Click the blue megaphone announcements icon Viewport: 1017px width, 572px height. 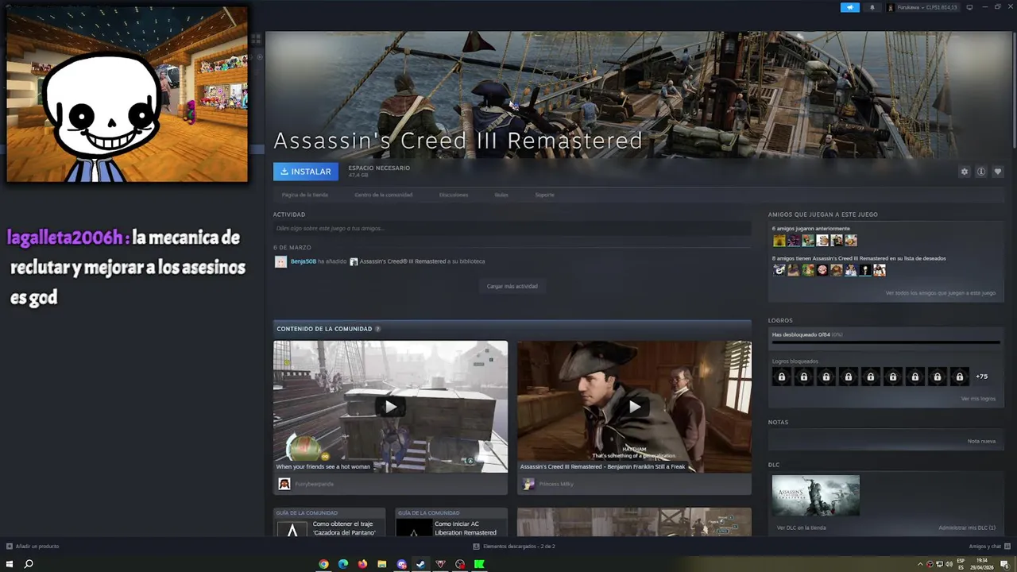point(850,7)
